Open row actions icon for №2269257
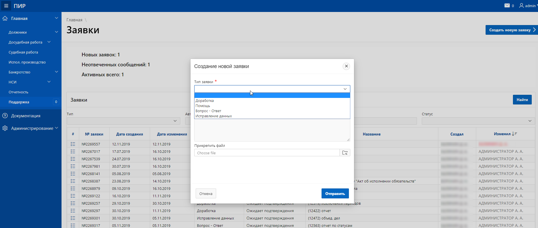Viewport: 538px width, 228px height. pyautogui.click(x=73, y=203)
